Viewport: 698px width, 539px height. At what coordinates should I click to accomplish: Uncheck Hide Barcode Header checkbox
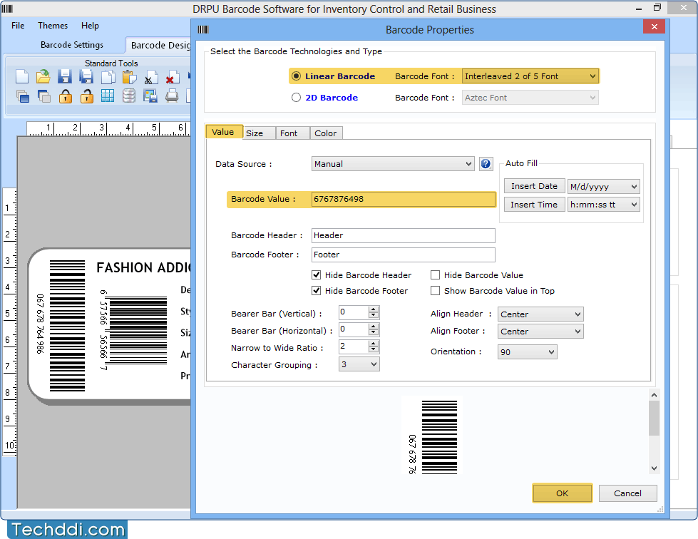(x=316, y=275)
